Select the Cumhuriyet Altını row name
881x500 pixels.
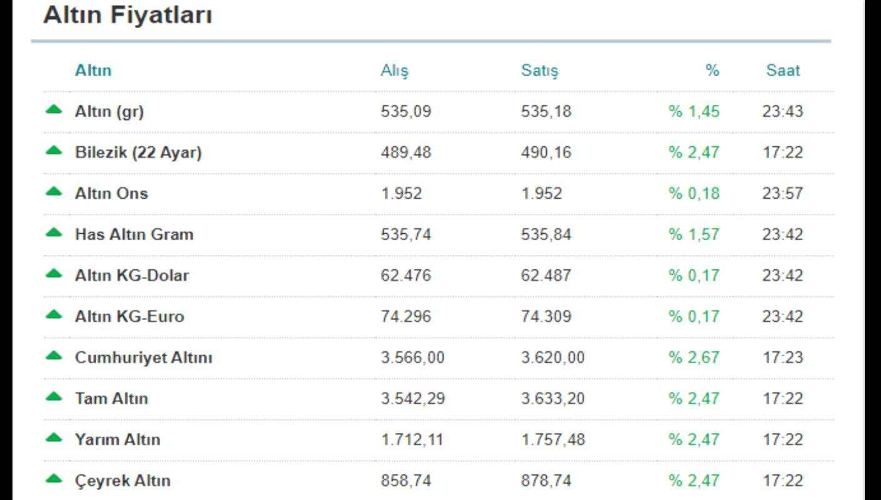[x=144, y=358]
